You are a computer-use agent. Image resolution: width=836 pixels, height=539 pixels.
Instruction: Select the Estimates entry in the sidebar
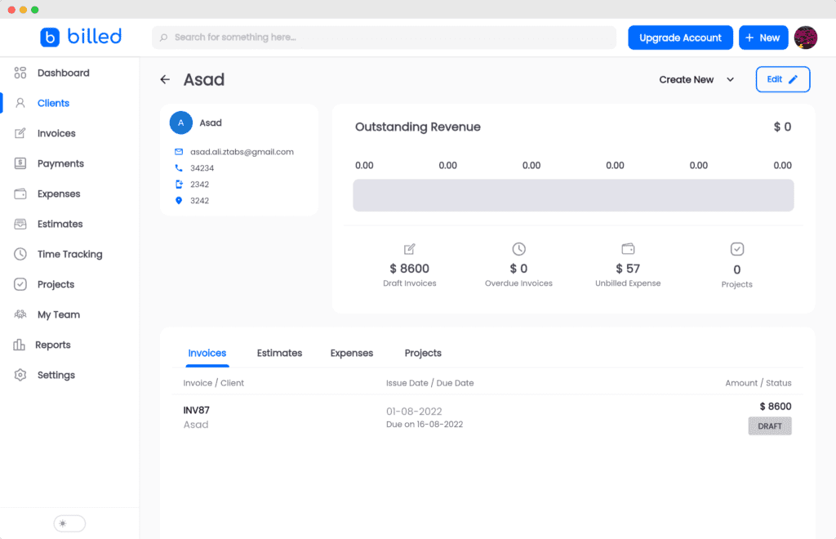tap(58, 224)
